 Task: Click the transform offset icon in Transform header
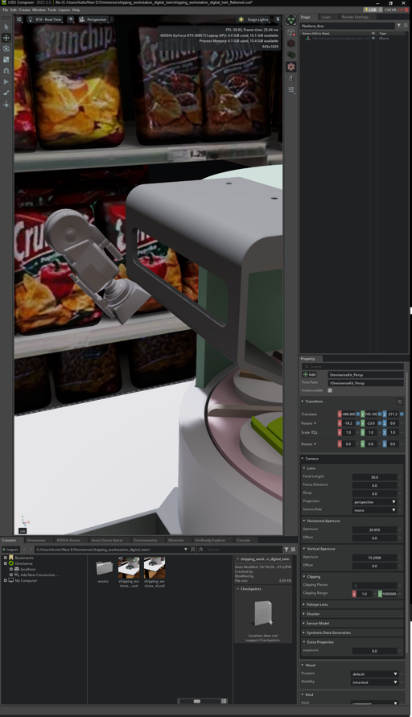click(399, 402)
